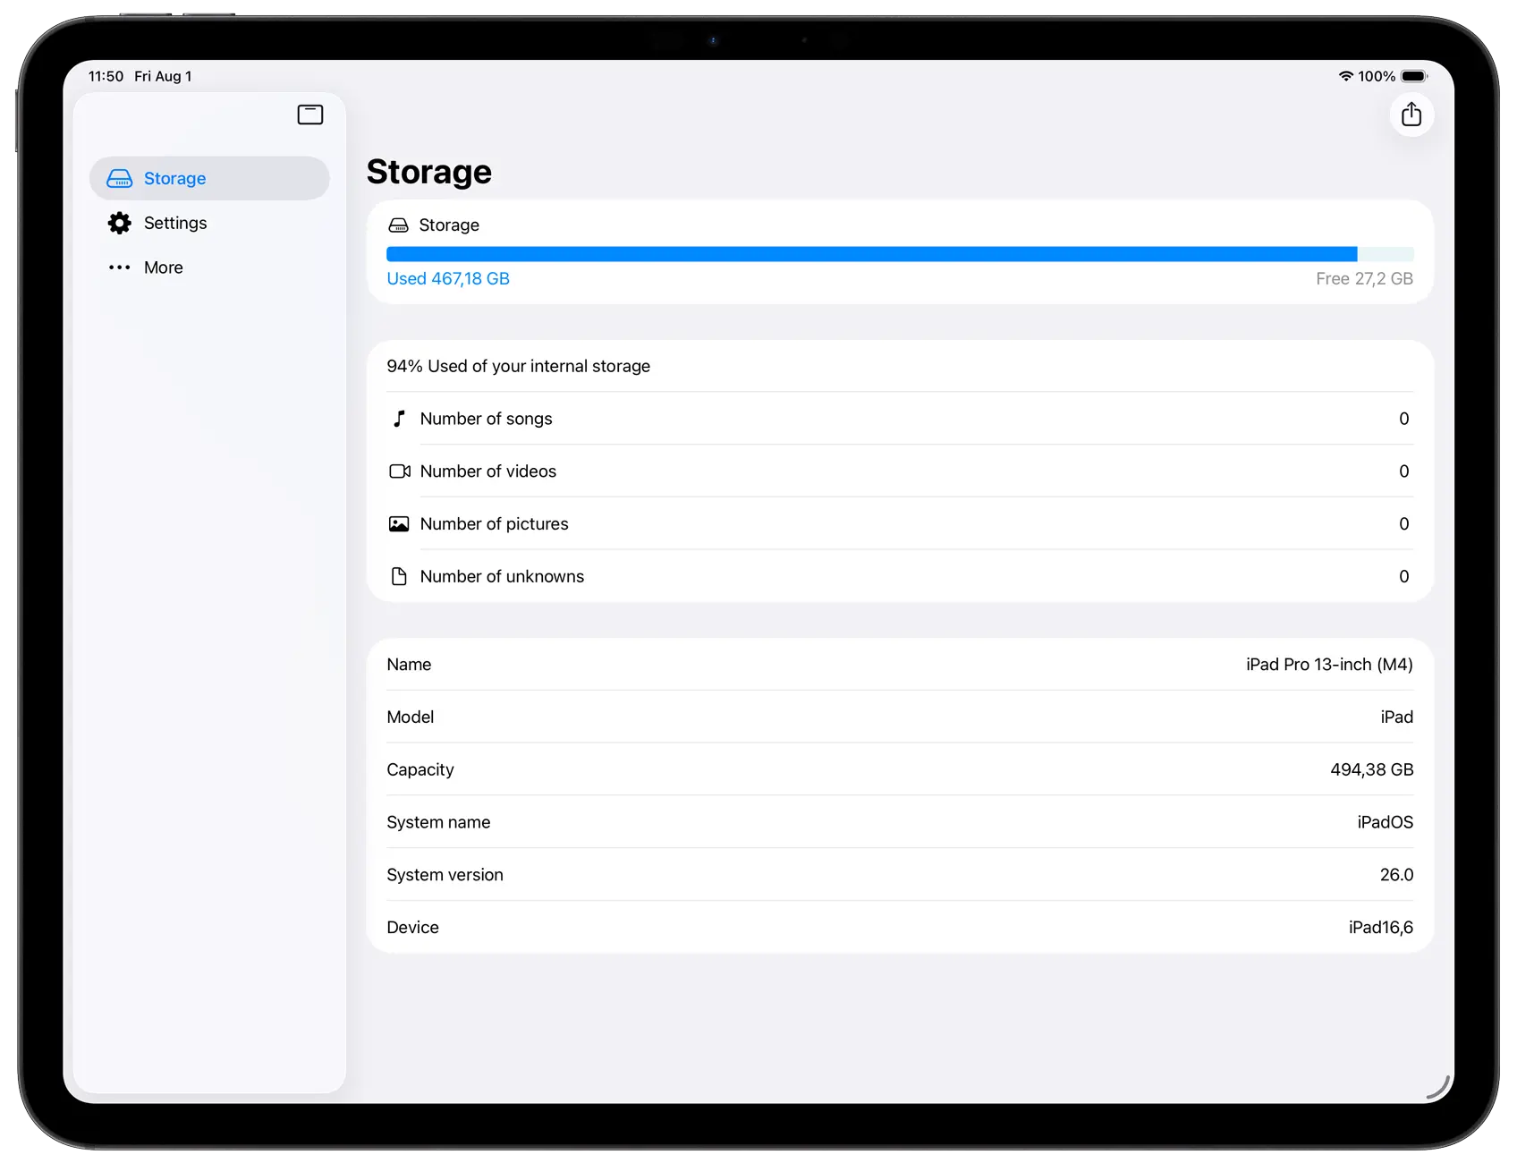Select the Number of videos row
Image resolution: width=1517 pixels, height=1163 pixels.
tap(900, 471)
